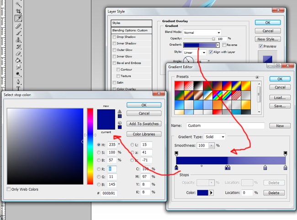Click the gradient Name text field
297x220 pixels.
coord(225,126)
